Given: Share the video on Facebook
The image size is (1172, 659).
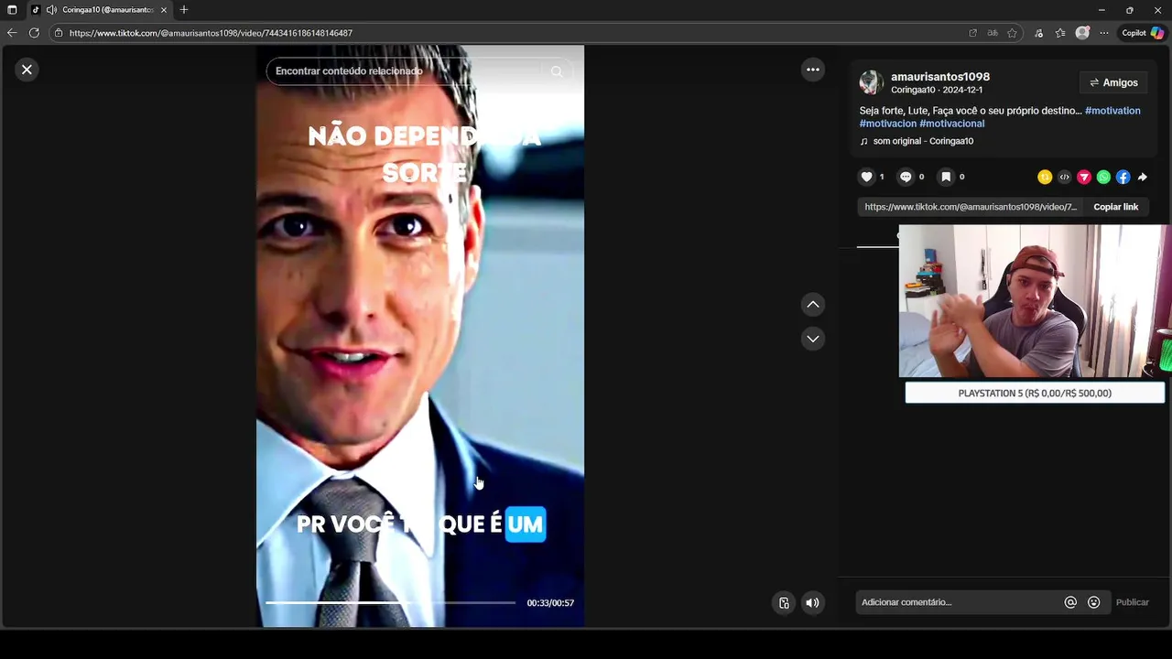Looking at the screenshot, I should click(x=1123, y=178).
